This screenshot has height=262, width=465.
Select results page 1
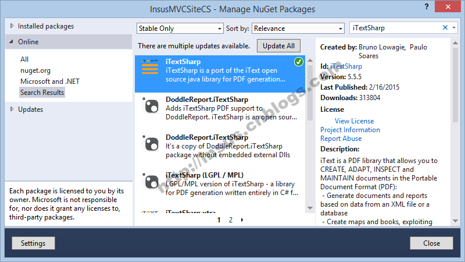point(219,220)
